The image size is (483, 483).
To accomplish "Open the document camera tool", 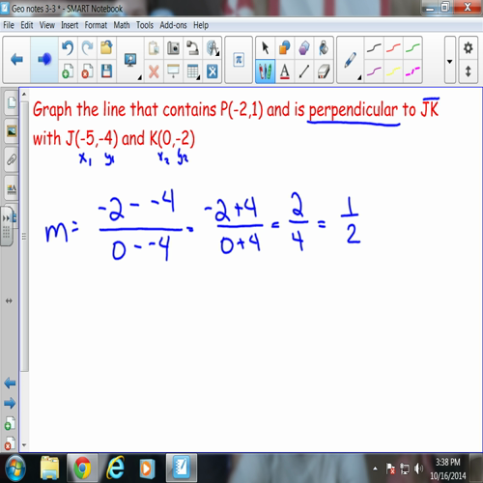I will pos(192,48).
